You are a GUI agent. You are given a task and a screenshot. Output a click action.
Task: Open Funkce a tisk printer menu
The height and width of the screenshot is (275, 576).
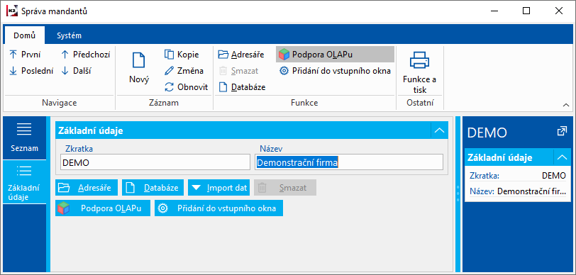pyautogui.click(x=419, y=72)
